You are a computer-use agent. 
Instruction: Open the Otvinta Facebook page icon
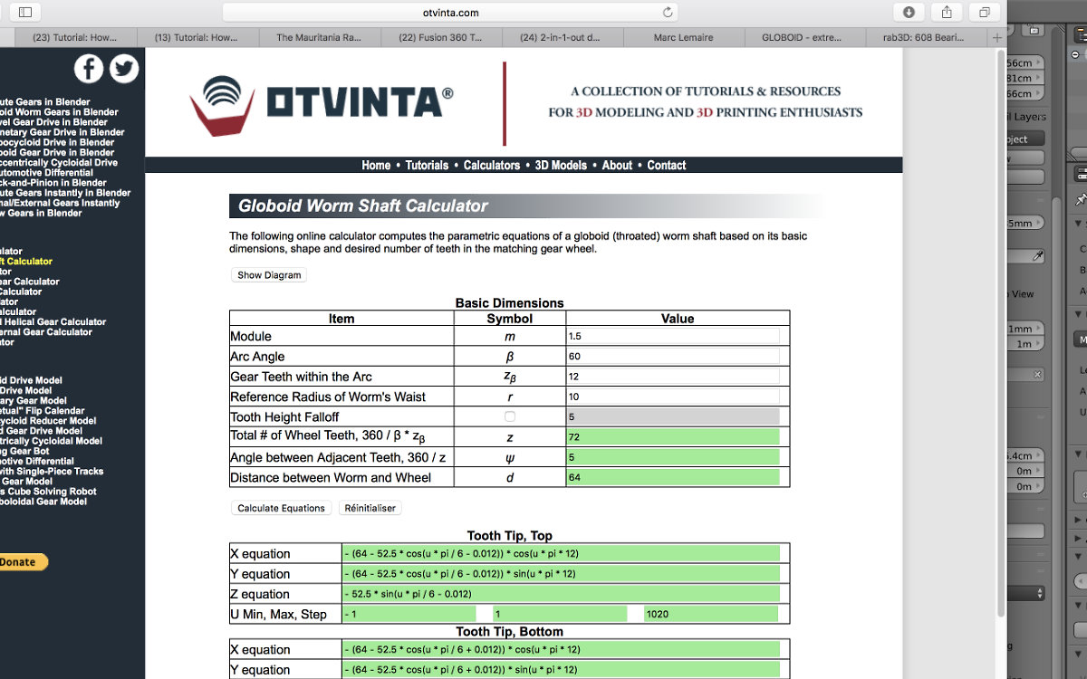tap(88, 69)
